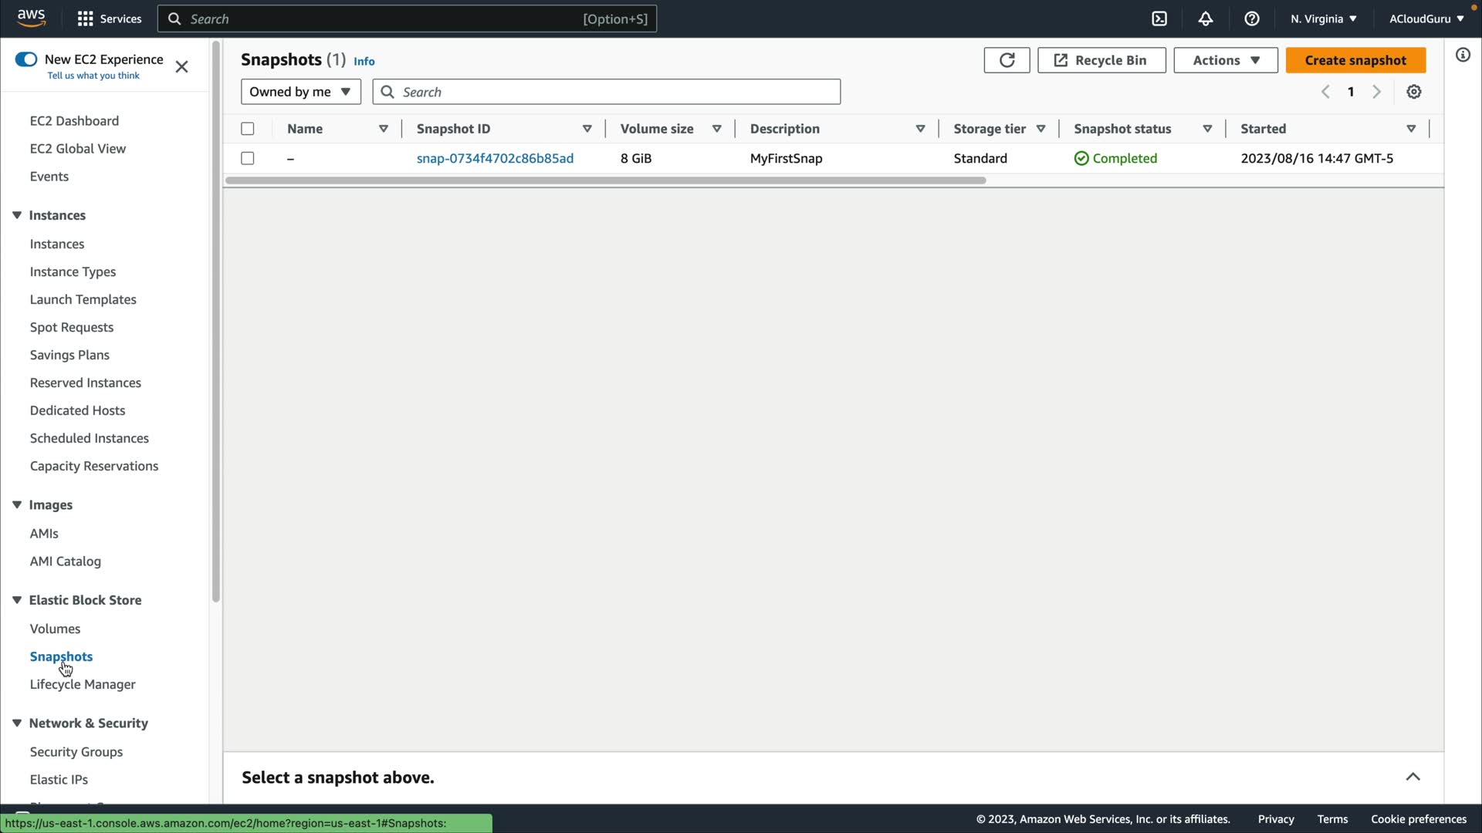Open the info panel icon at right edge
Image resolution: width=1482 pixels, height=833 pixels.
click(x=1463, y=55)
